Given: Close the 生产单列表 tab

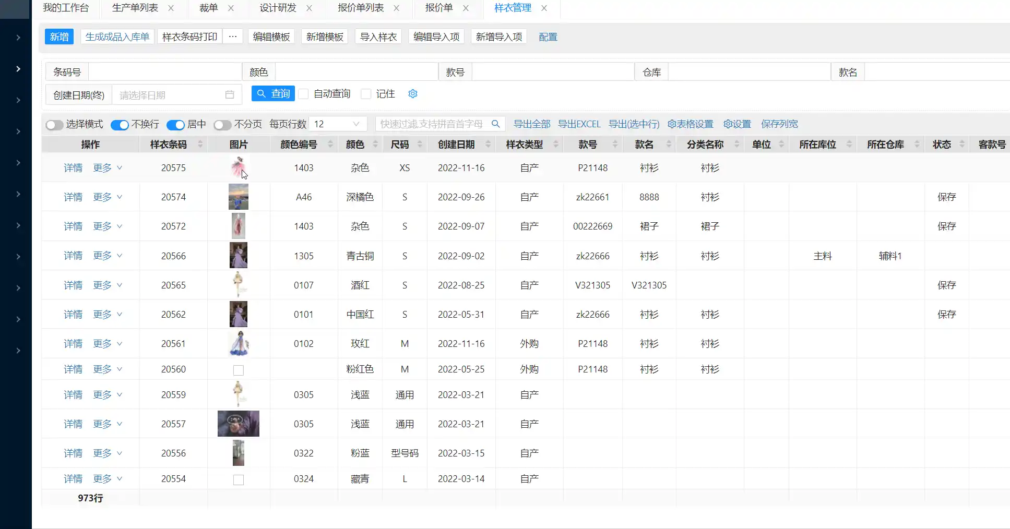Looking at the screenshot, I should [171, 8].
